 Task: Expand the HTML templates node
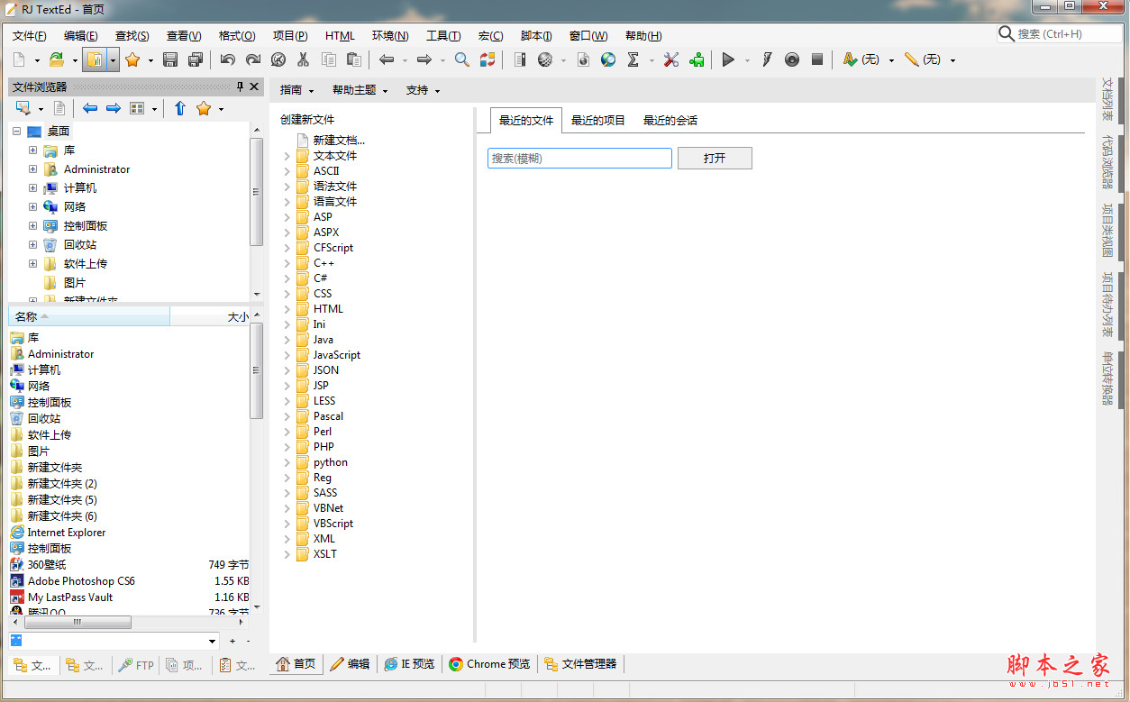tap(288, 308)
